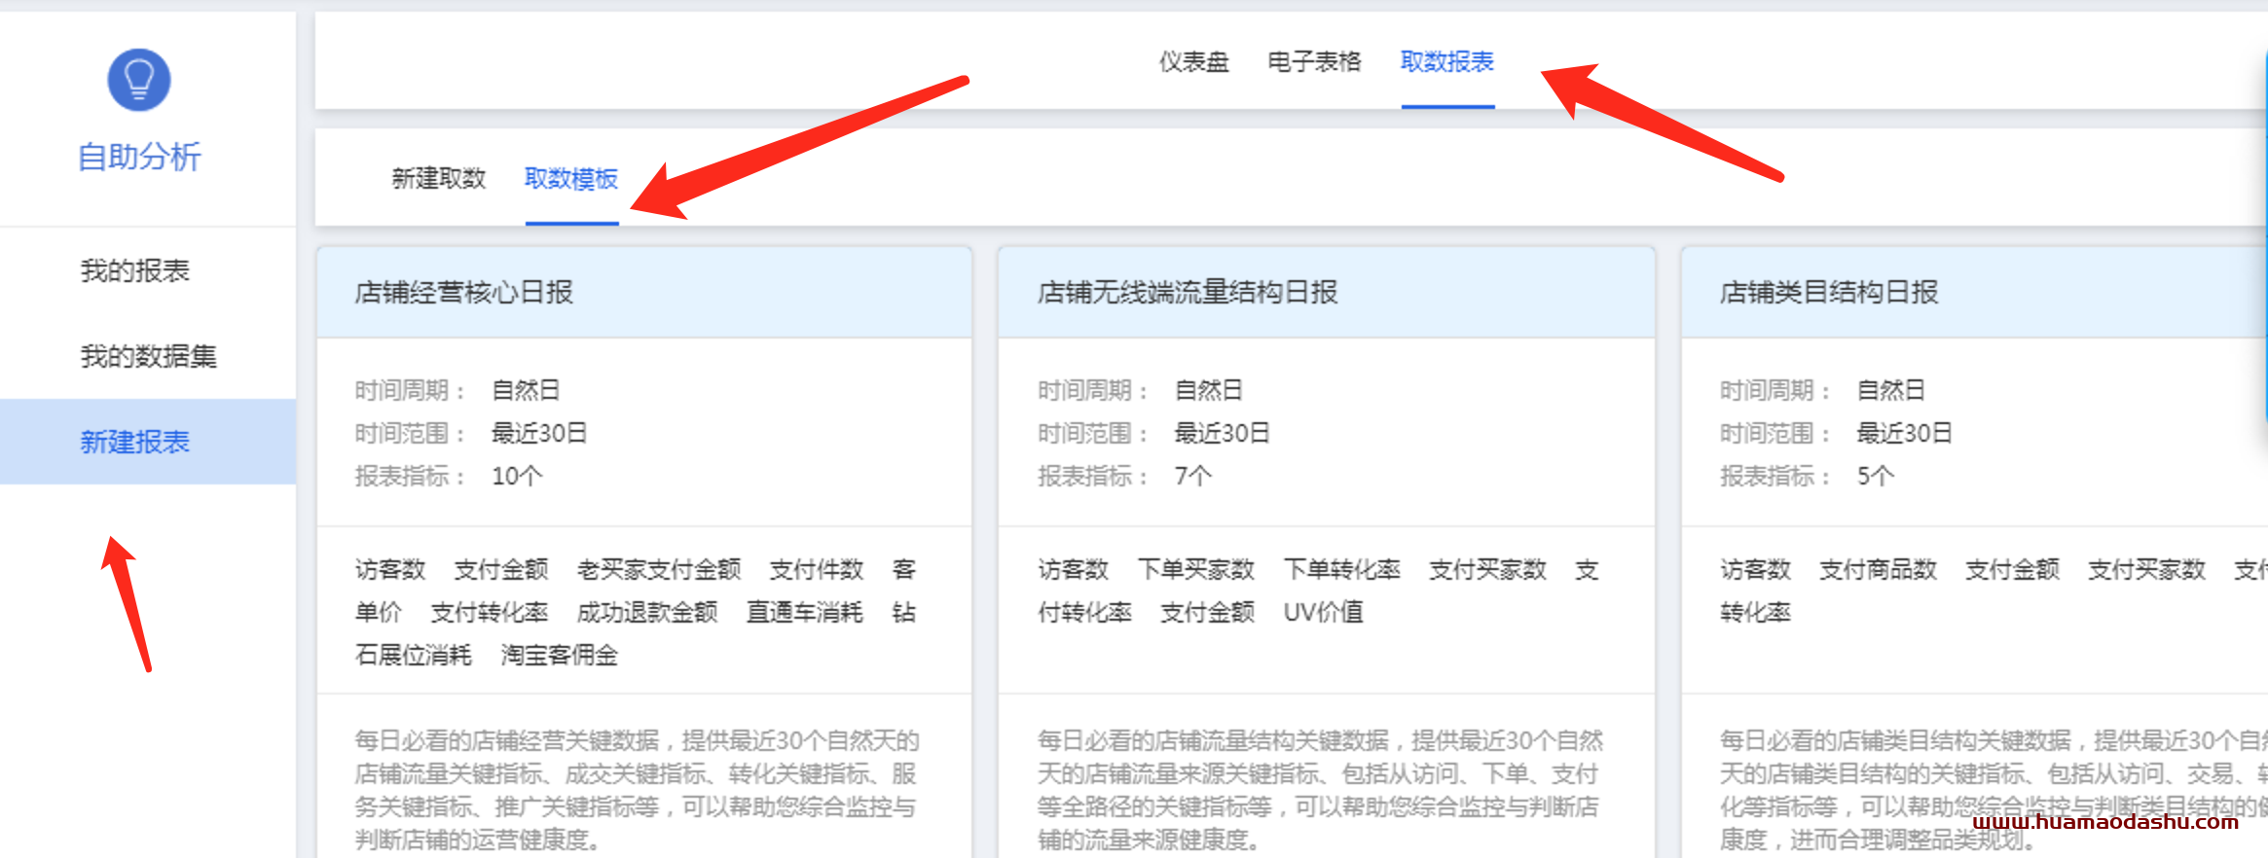Open the 店铺无线端流量结构日报 template header
The image size is (2268, 858).
click(x=1187, y=292)
